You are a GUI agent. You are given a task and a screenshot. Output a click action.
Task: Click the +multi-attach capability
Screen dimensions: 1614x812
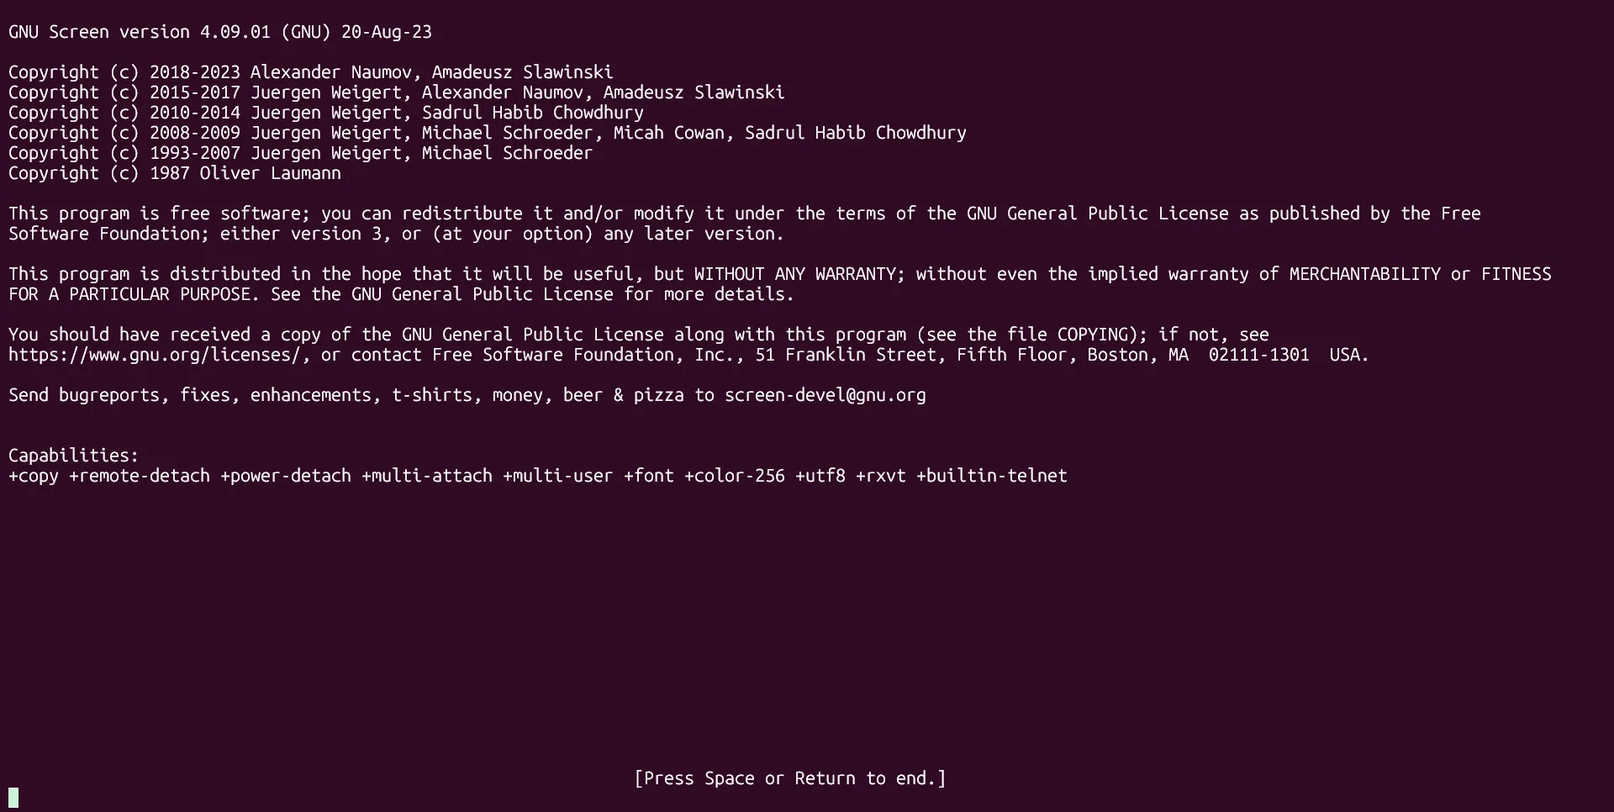(427, 476)
